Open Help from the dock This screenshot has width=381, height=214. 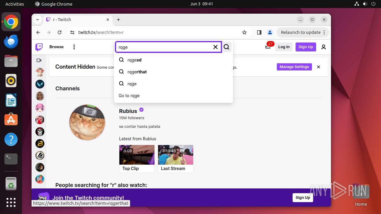tap(11, 139)
